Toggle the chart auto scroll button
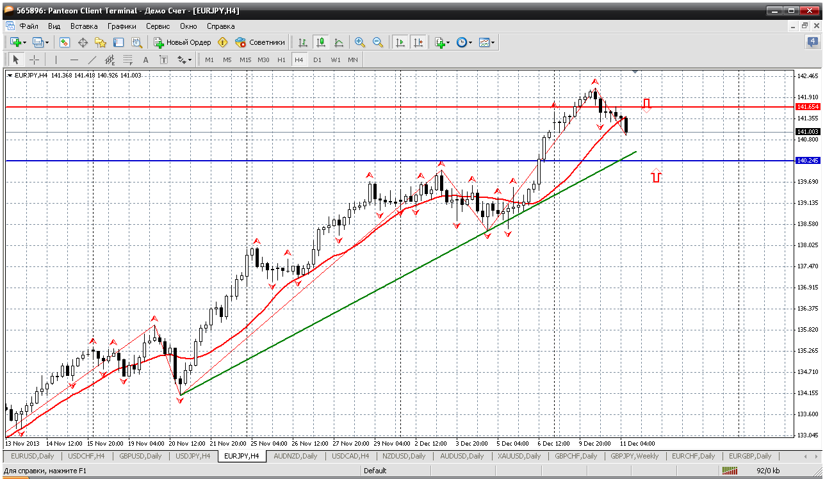 pyautogui.click(x=400, y=42)
